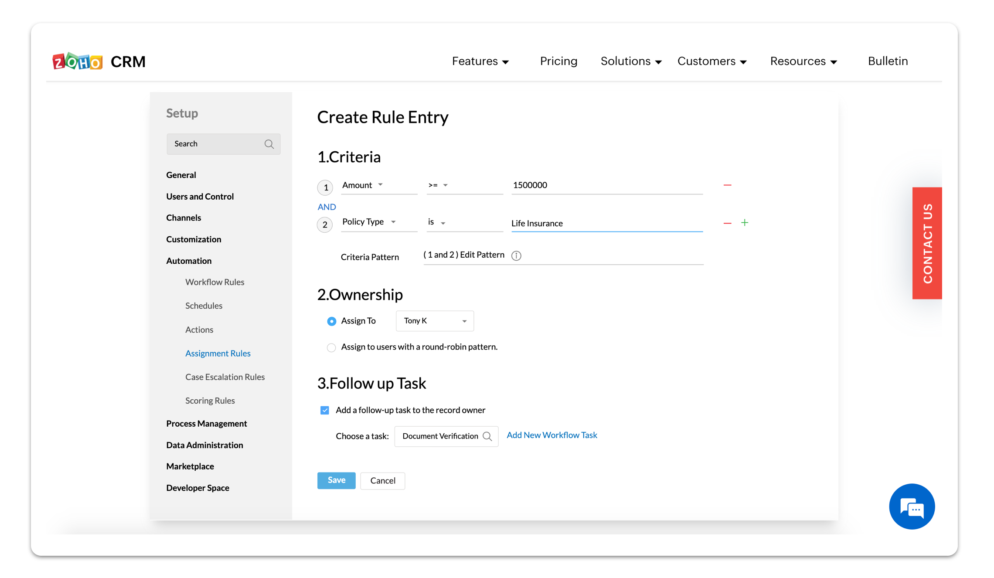Image resolution: width=994 pixels, height=578 pixels.
Task: Click Add New Workflow Task link
Action: pyautogui.click(x=551, y=435)
